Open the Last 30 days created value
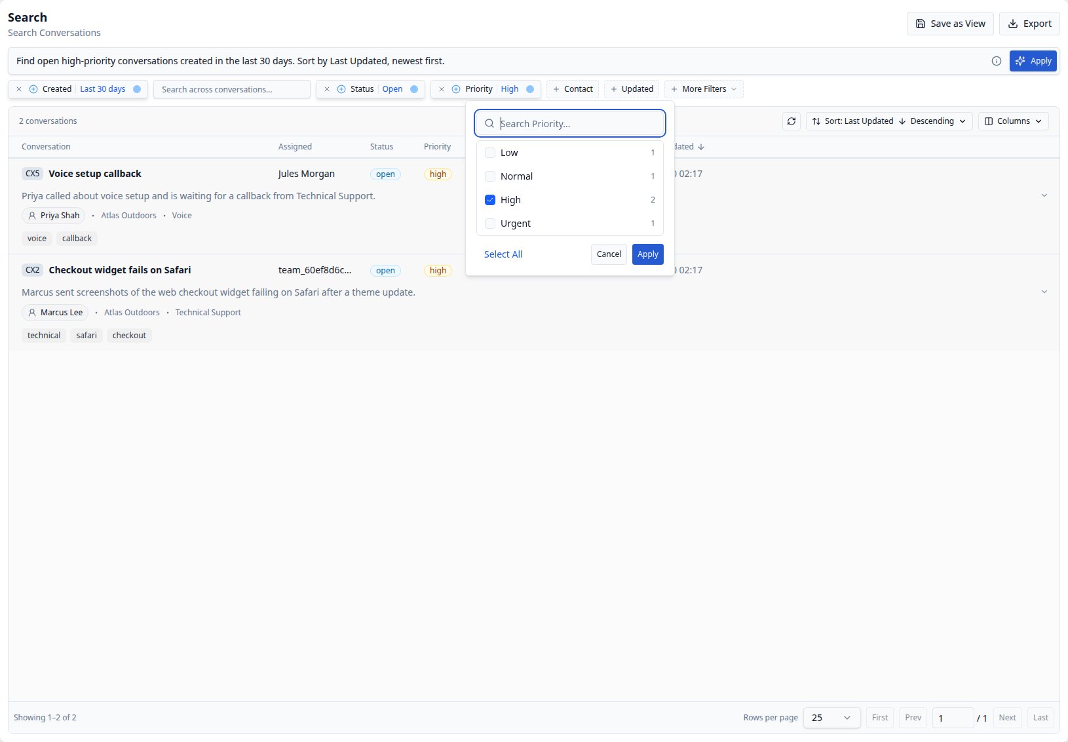 [102, 89]
